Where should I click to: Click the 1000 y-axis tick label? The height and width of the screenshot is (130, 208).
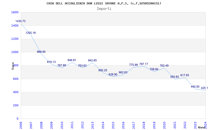tap(15, 52)
